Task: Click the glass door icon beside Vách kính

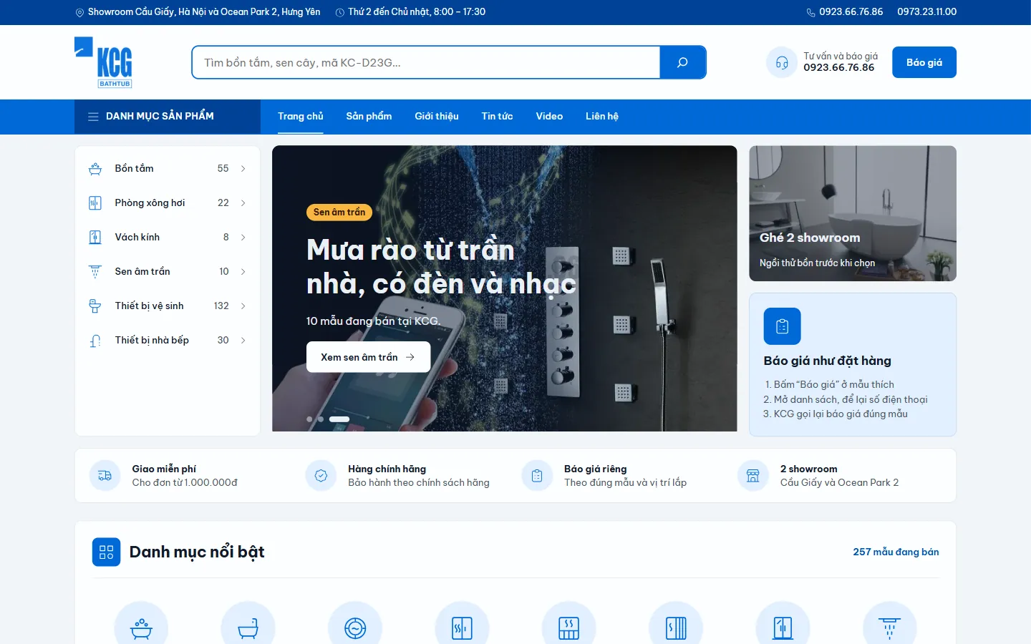Action: (x=95, y=238)
